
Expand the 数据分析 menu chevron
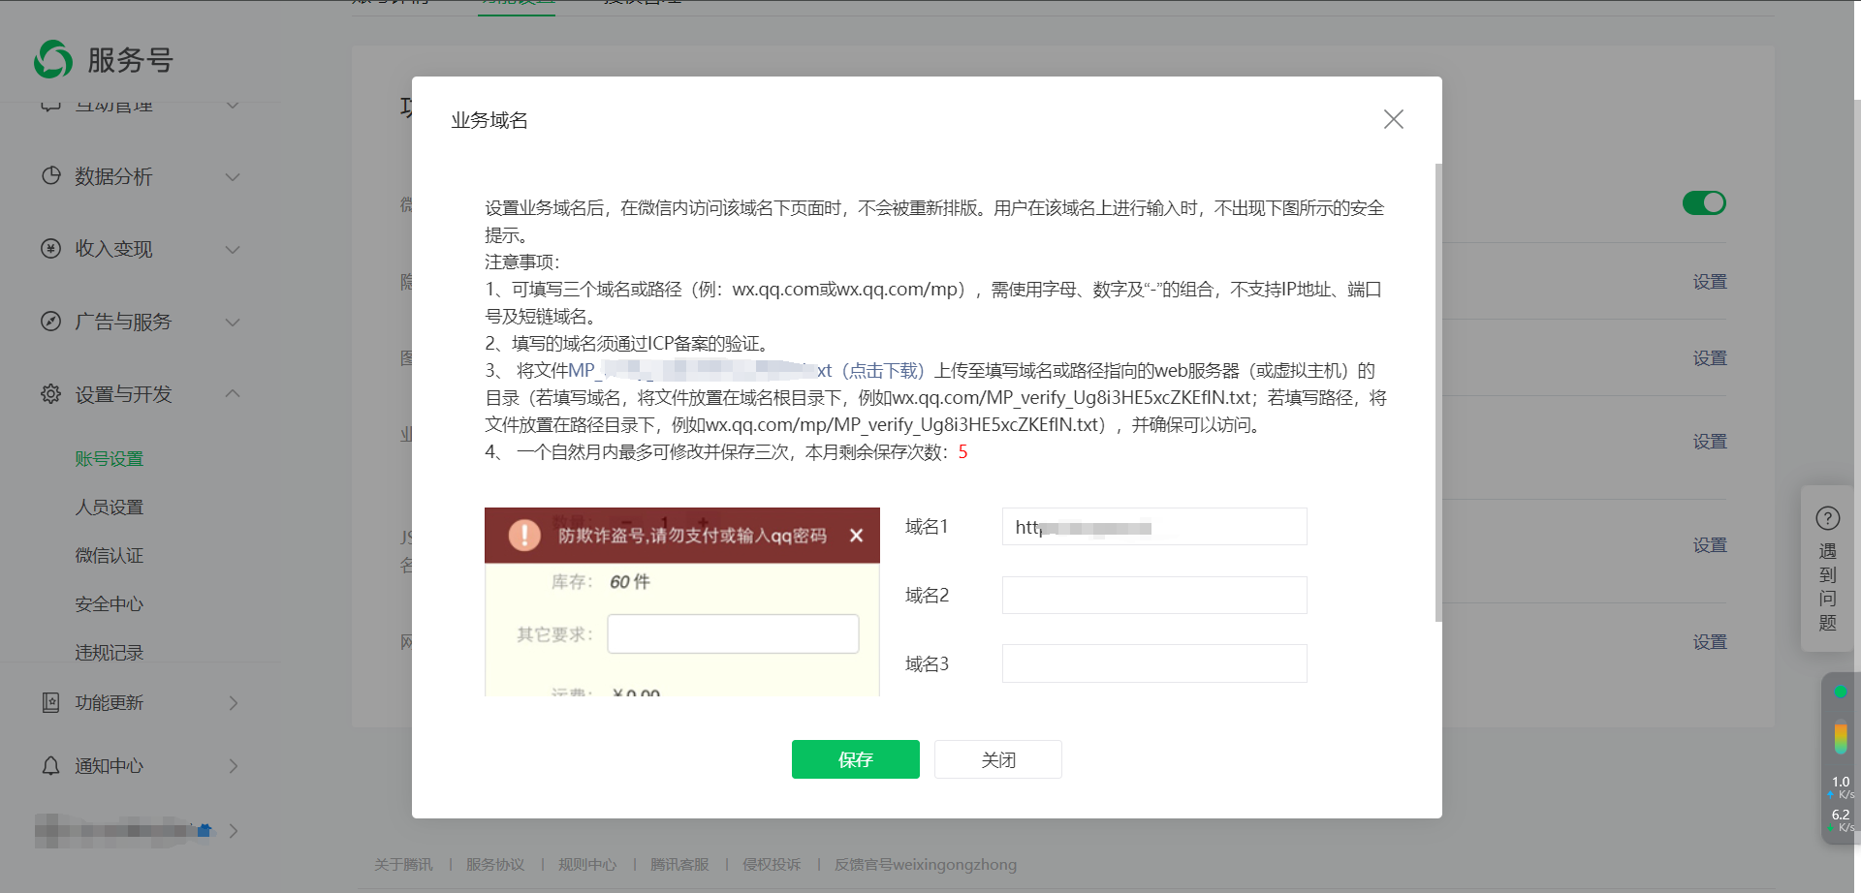click(233, 177)
